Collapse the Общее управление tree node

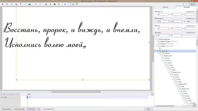(x=155, y=39)
